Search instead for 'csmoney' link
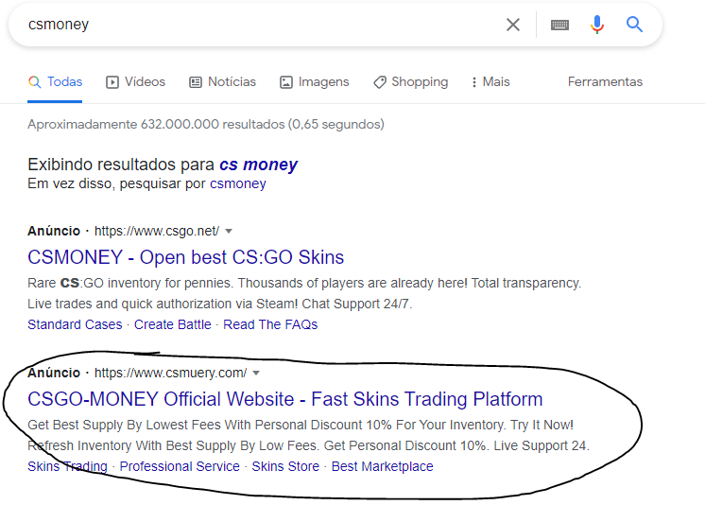This screenshot has width=705, height=505. pyautogui.click(x=238, y=183)
